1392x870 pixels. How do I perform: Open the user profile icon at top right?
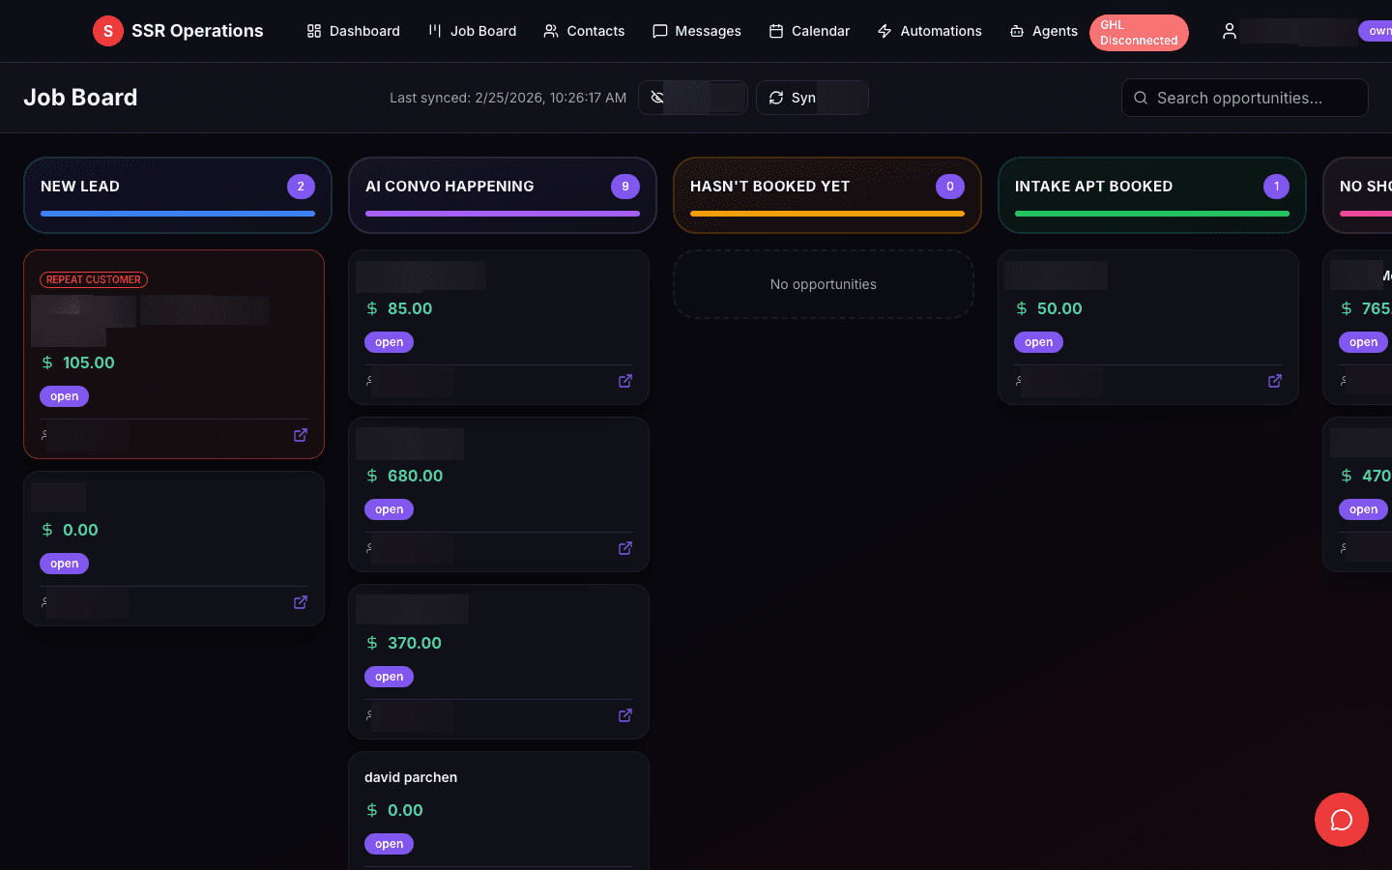click(x=1229, y=30)
